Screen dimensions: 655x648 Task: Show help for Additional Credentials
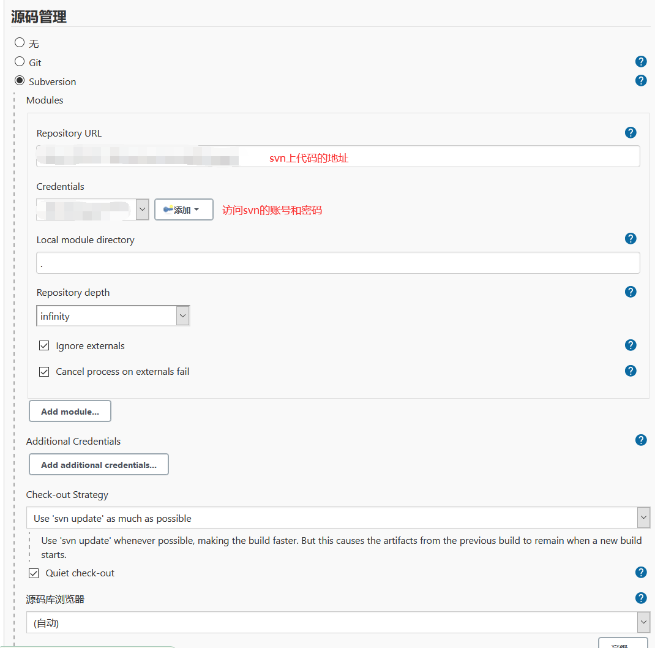pos(641,440)
